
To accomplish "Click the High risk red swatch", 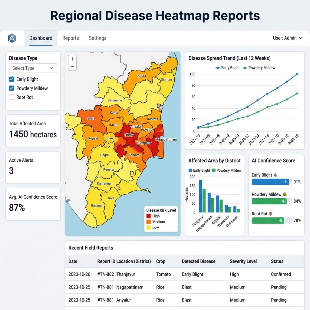I will tap(148, 216).
